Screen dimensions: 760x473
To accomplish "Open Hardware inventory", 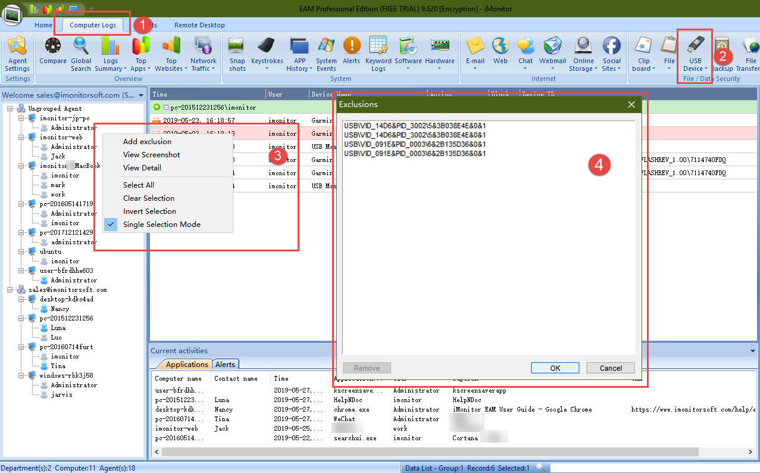I will point(440,54).
